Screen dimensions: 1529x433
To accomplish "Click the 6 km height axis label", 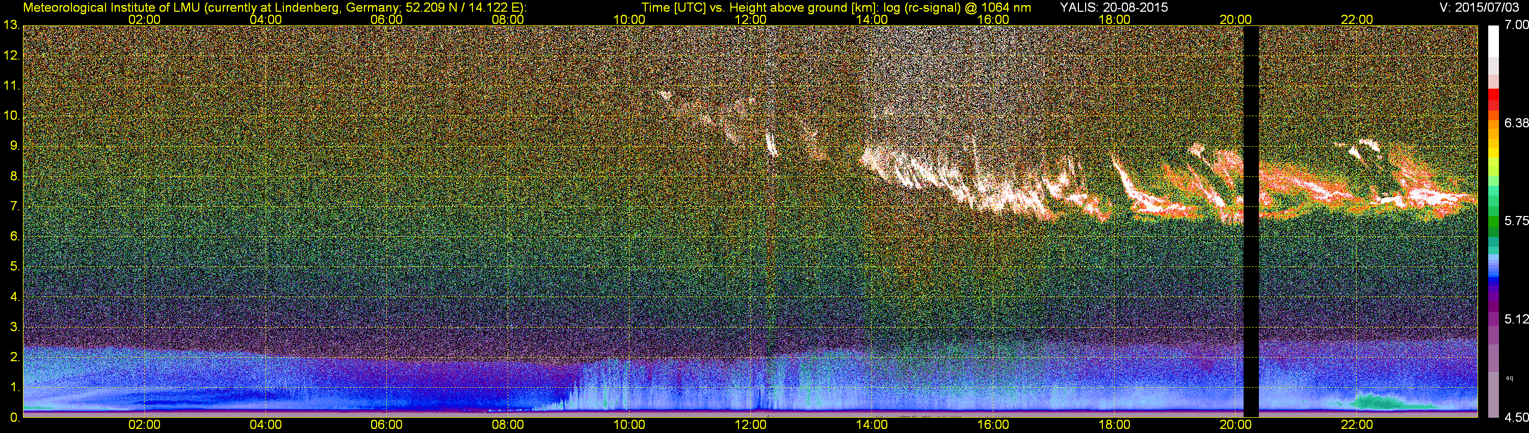I will (x=14, y=237).
